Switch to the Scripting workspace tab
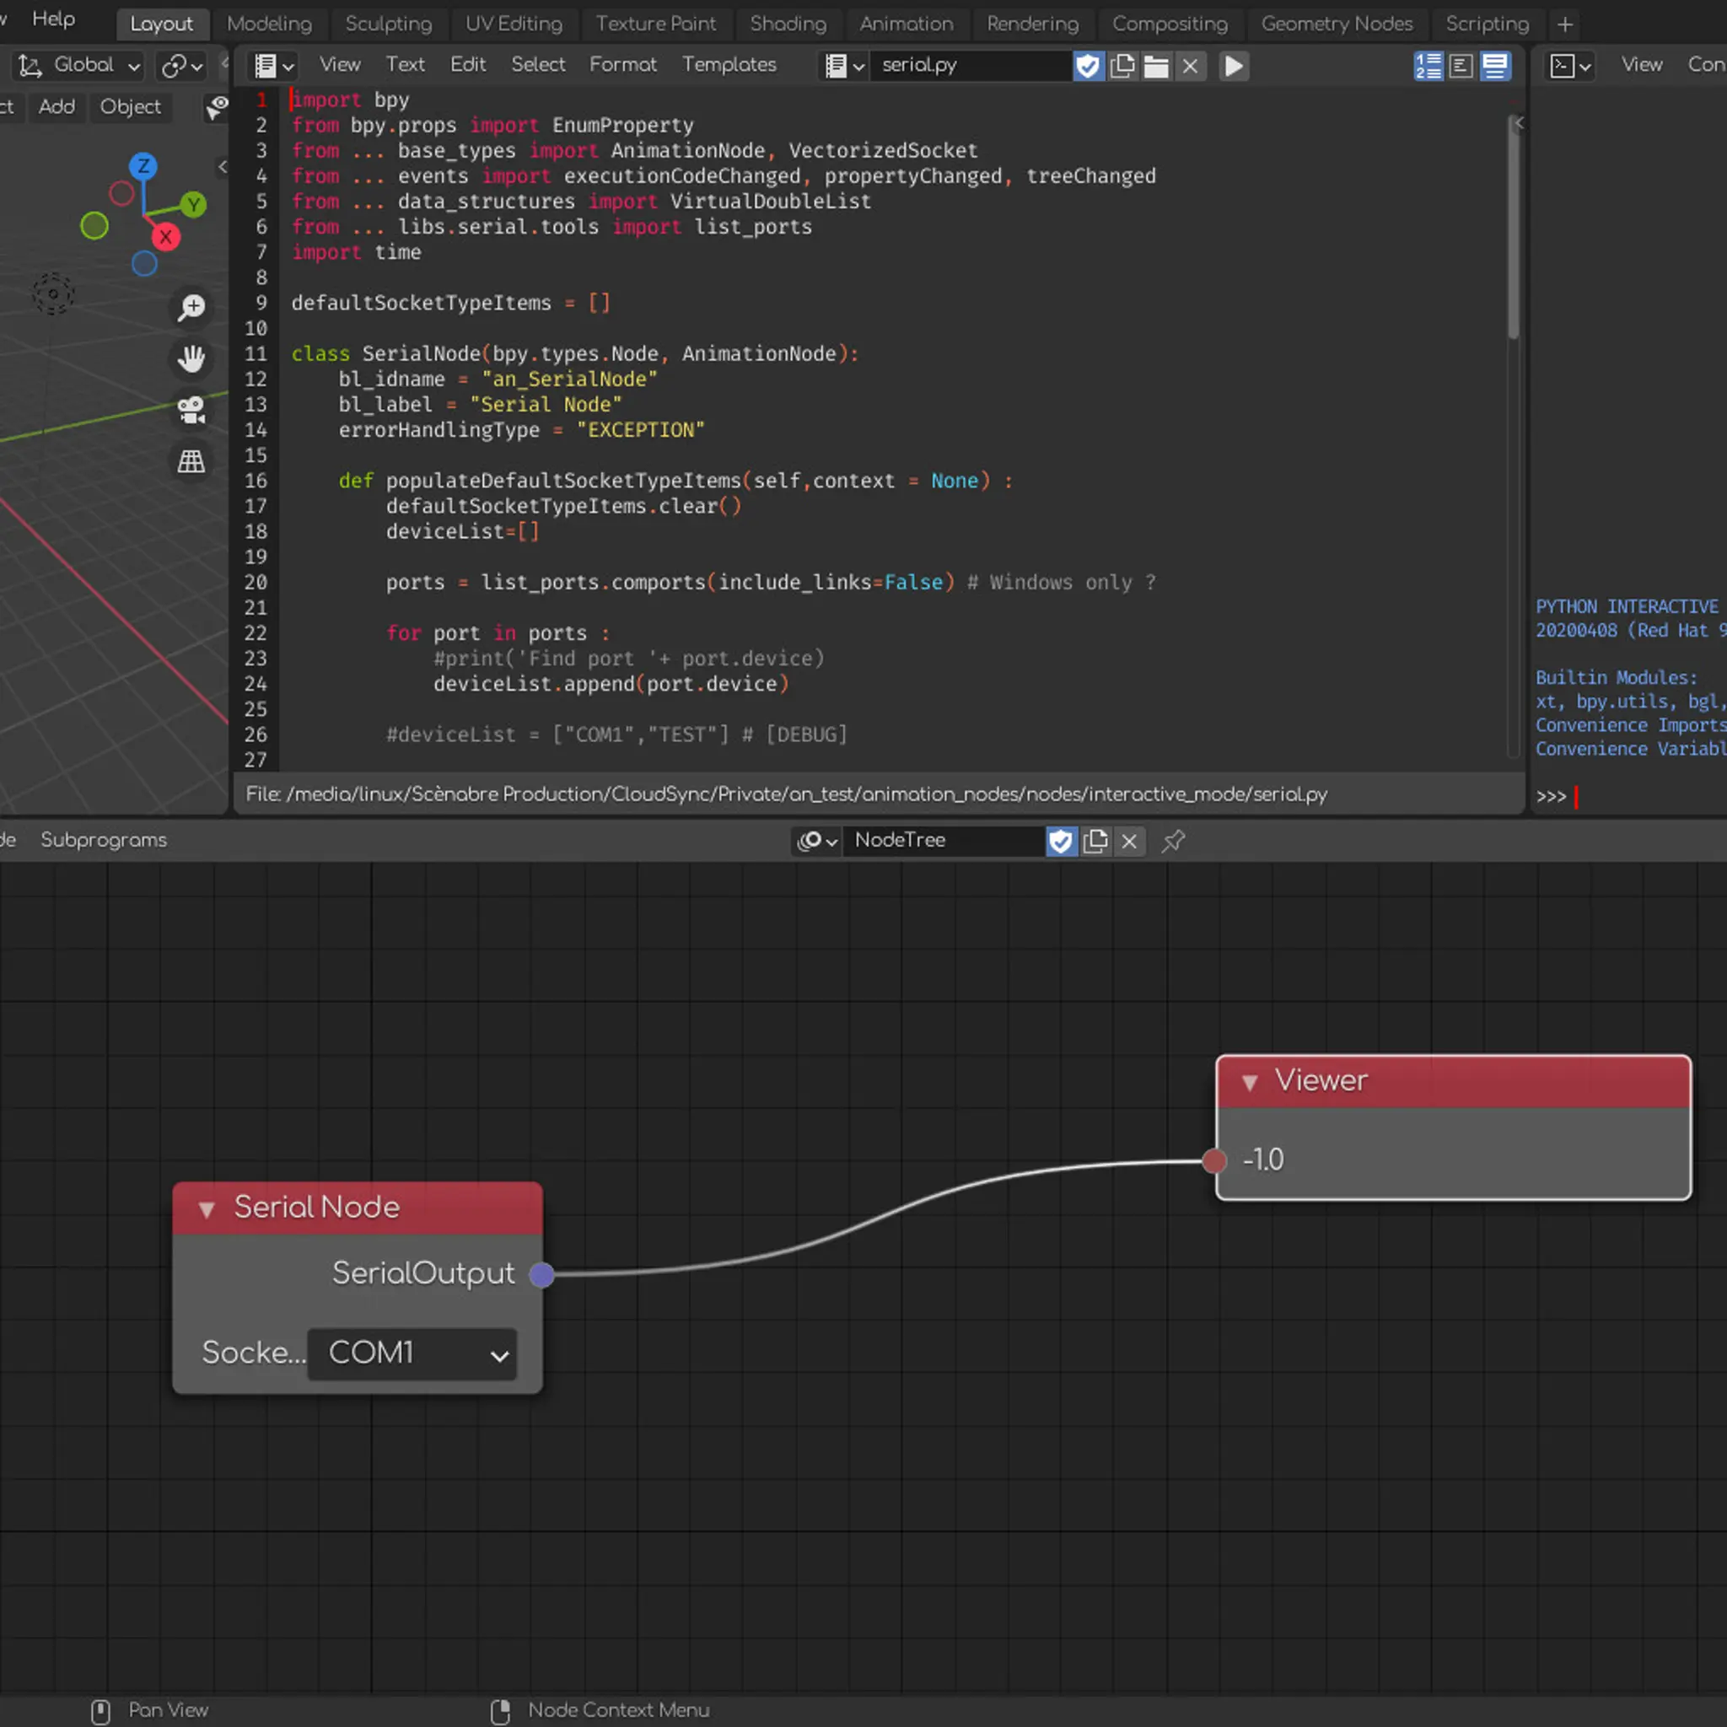The width and height of the screenshot is (1727, 1727). click(1487, 24)
